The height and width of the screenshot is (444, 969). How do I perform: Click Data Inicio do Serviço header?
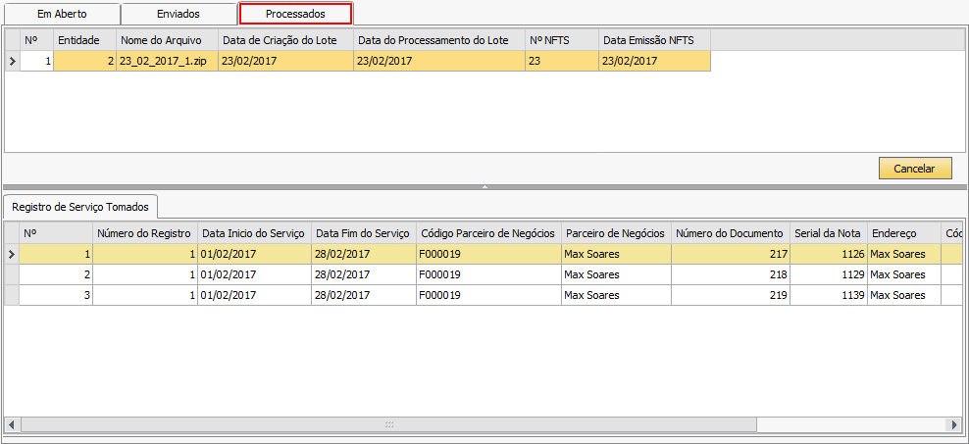(254, 233)
